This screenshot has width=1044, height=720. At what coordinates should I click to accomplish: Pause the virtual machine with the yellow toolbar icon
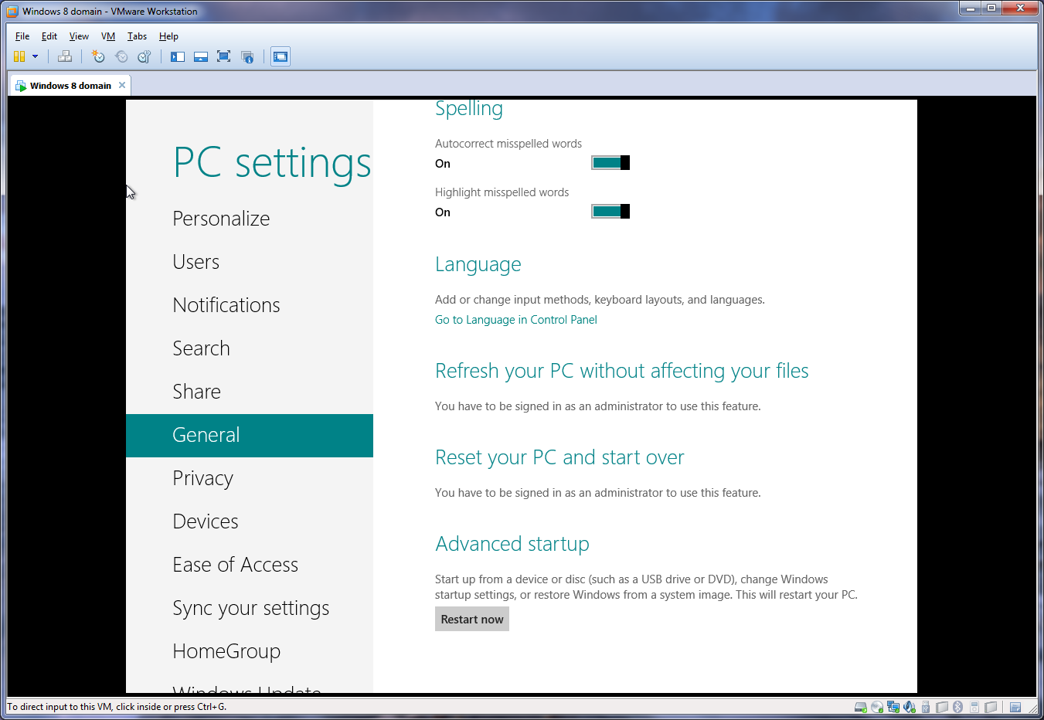19,56
